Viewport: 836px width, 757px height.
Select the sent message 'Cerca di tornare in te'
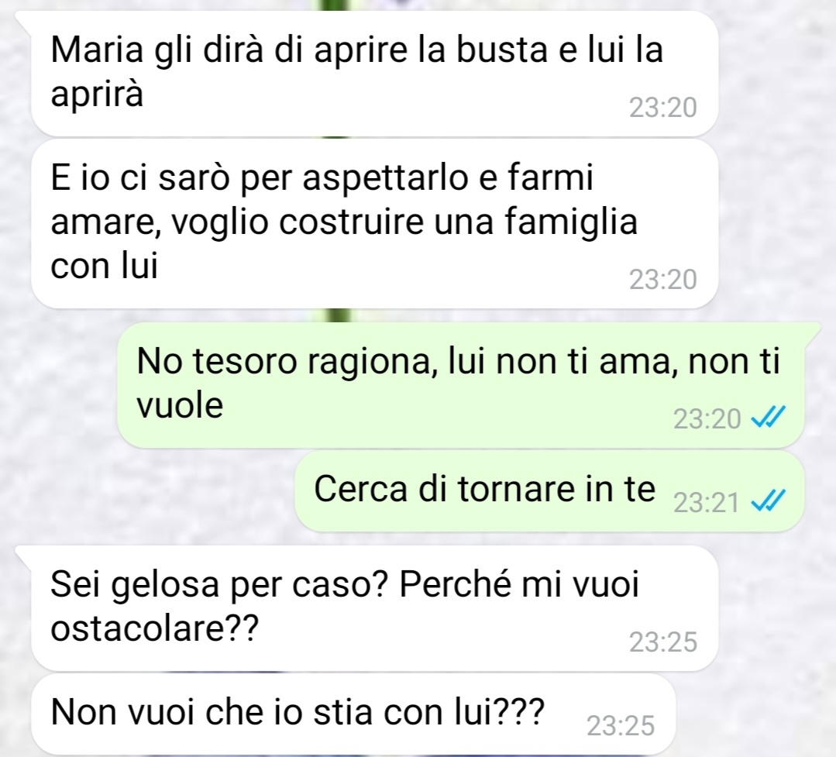[549, 491]
